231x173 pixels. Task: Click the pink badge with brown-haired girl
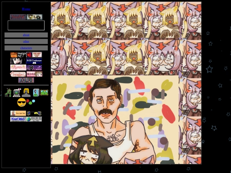(34, 74)
